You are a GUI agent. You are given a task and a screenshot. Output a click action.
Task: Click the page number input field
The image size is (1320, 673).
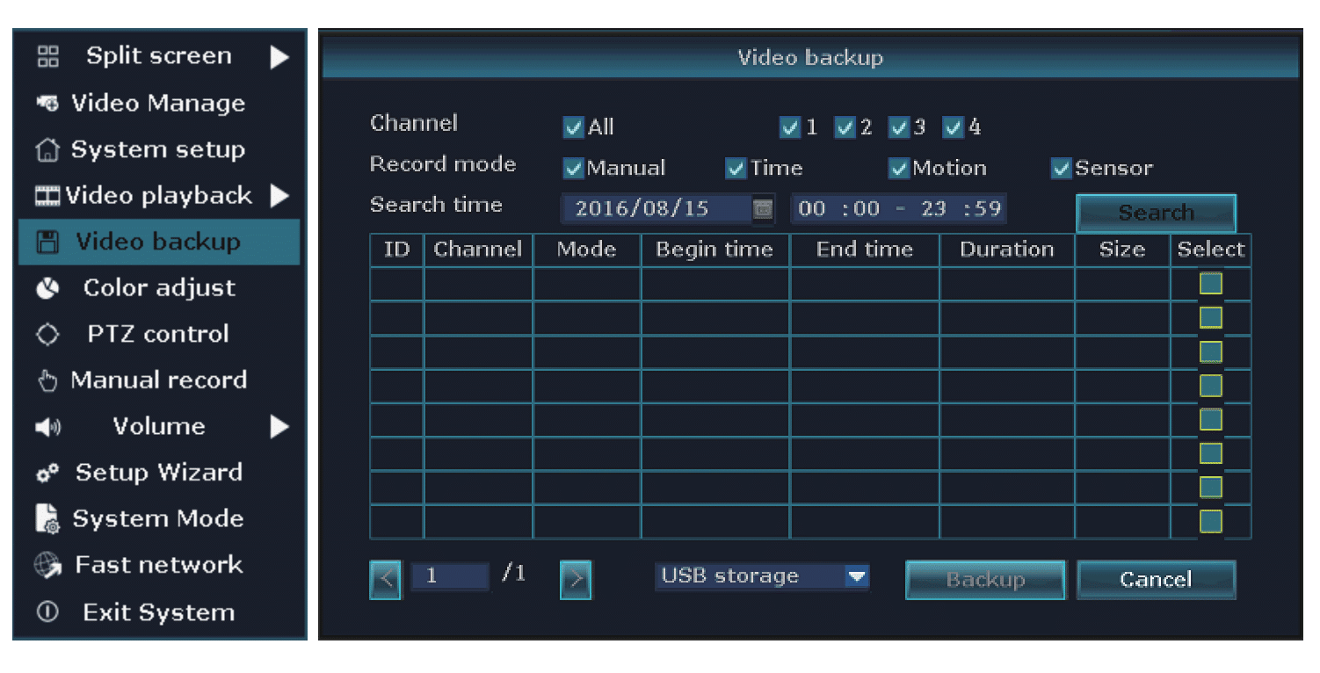pyautogui.click(x=450, y=576)
